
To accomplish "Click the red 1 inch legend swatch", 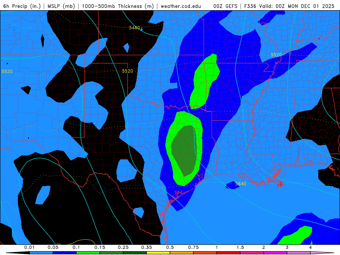I will pyautogui.click(x=229, y=253).
